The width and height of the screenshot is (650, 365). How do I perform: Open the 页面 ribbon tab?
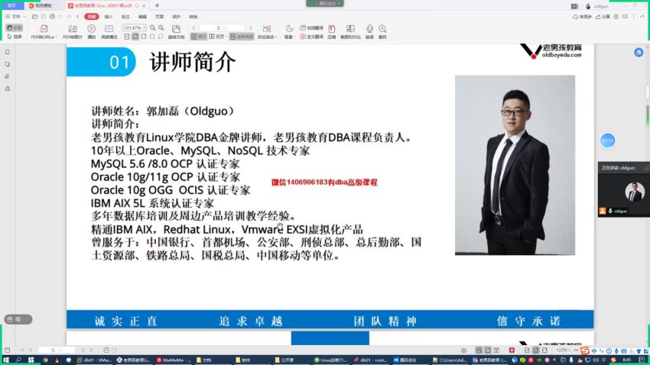point(160,17)
